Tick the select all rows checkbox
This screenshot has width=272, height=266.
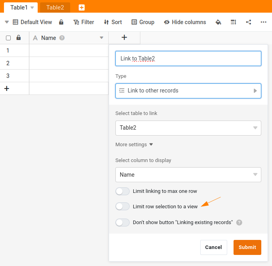coord(8,38)
